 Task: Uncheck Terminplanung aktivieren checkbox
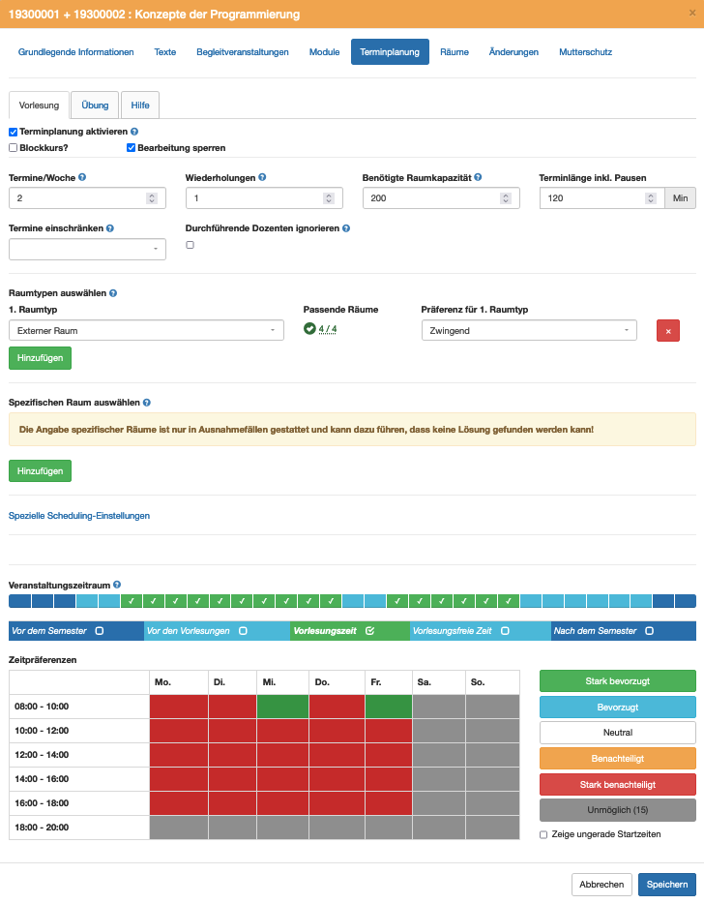(x=14, y=132)
